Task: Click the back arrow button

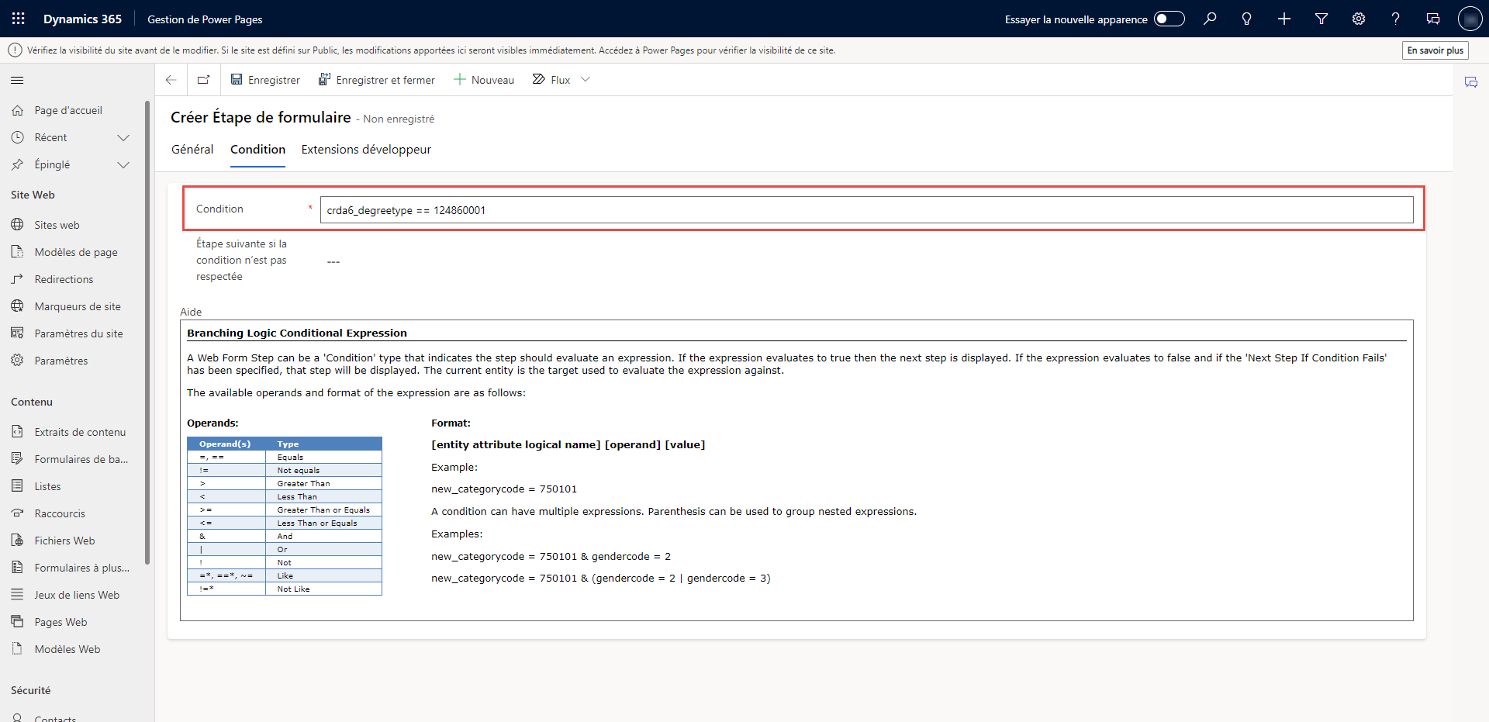Action: (x=171, y=80)
